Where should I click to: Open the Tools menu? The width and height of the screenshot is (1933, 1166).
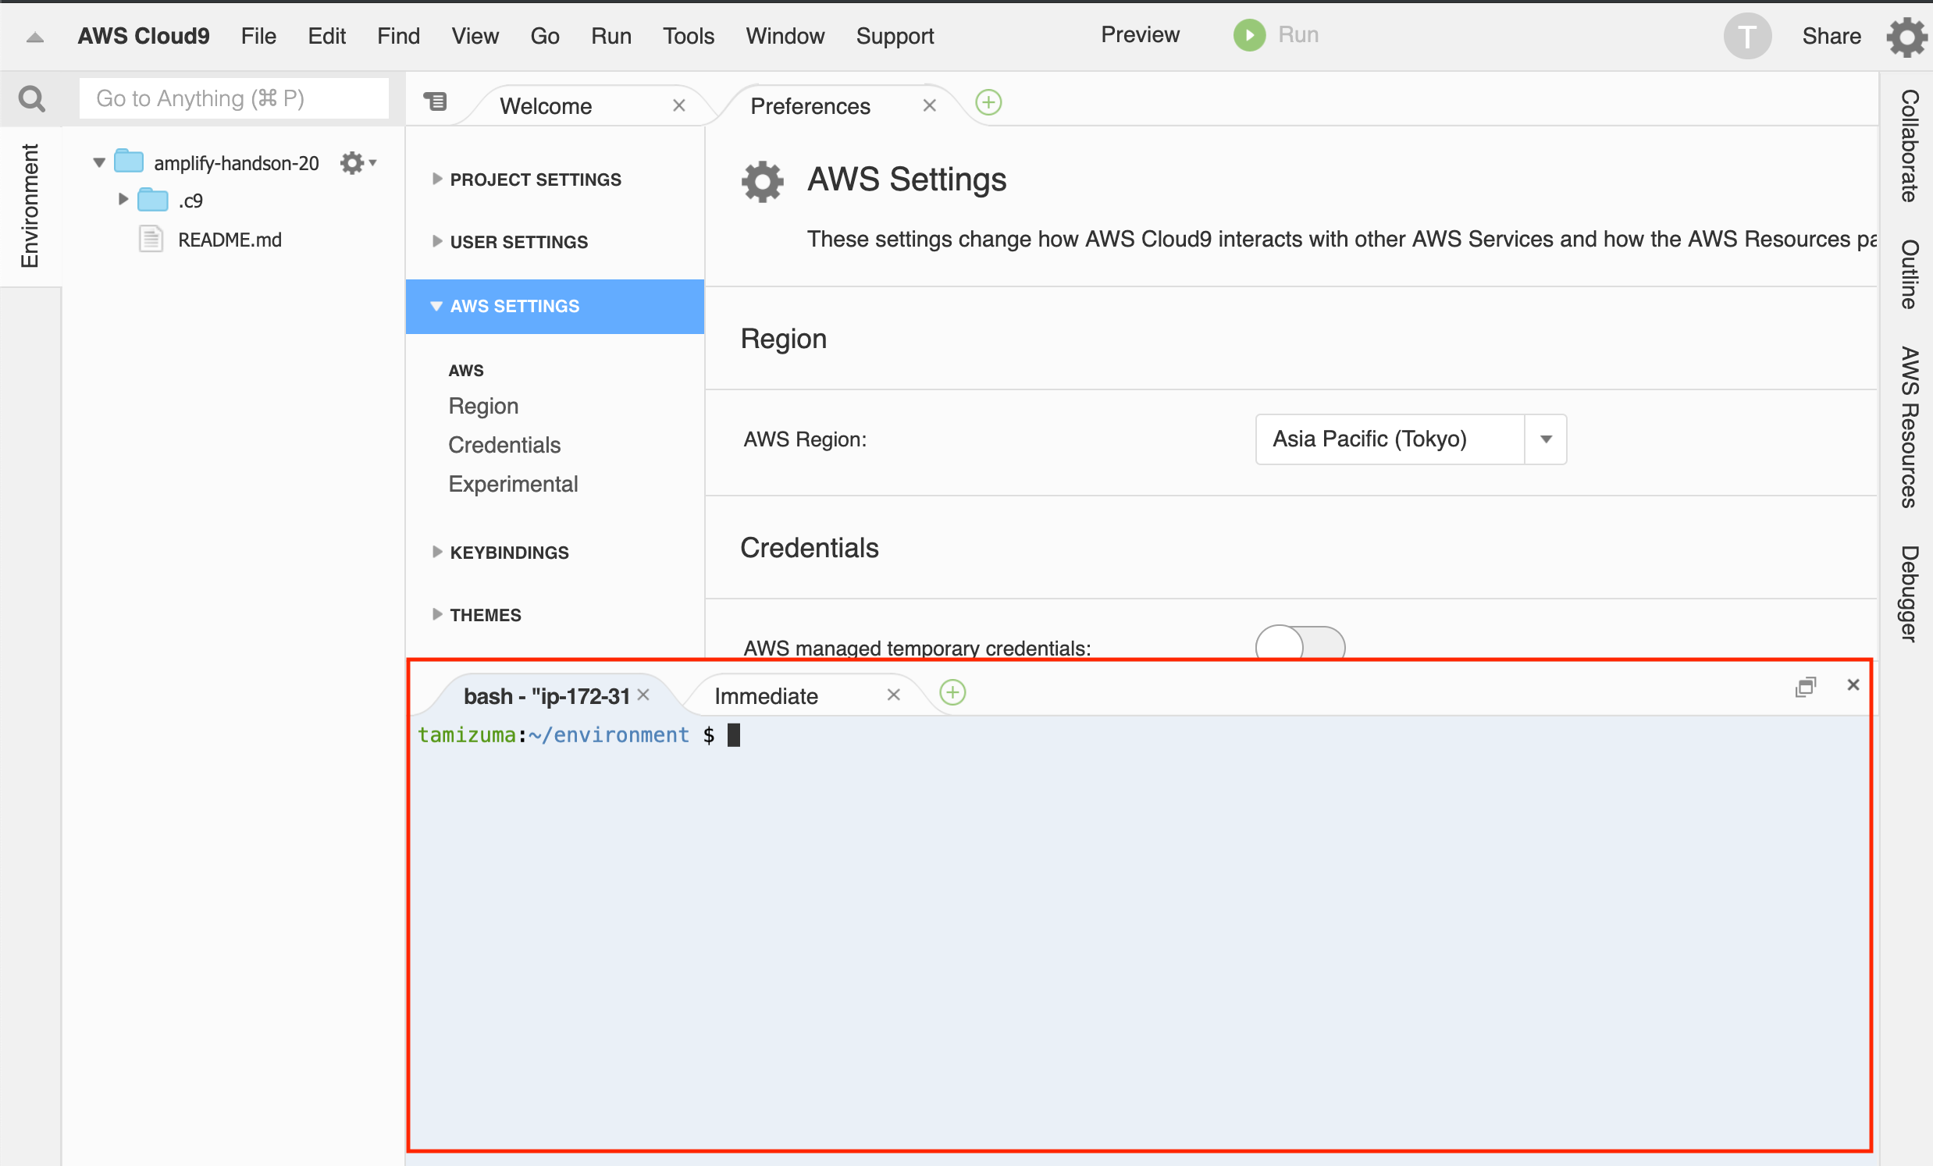point(688,36)
